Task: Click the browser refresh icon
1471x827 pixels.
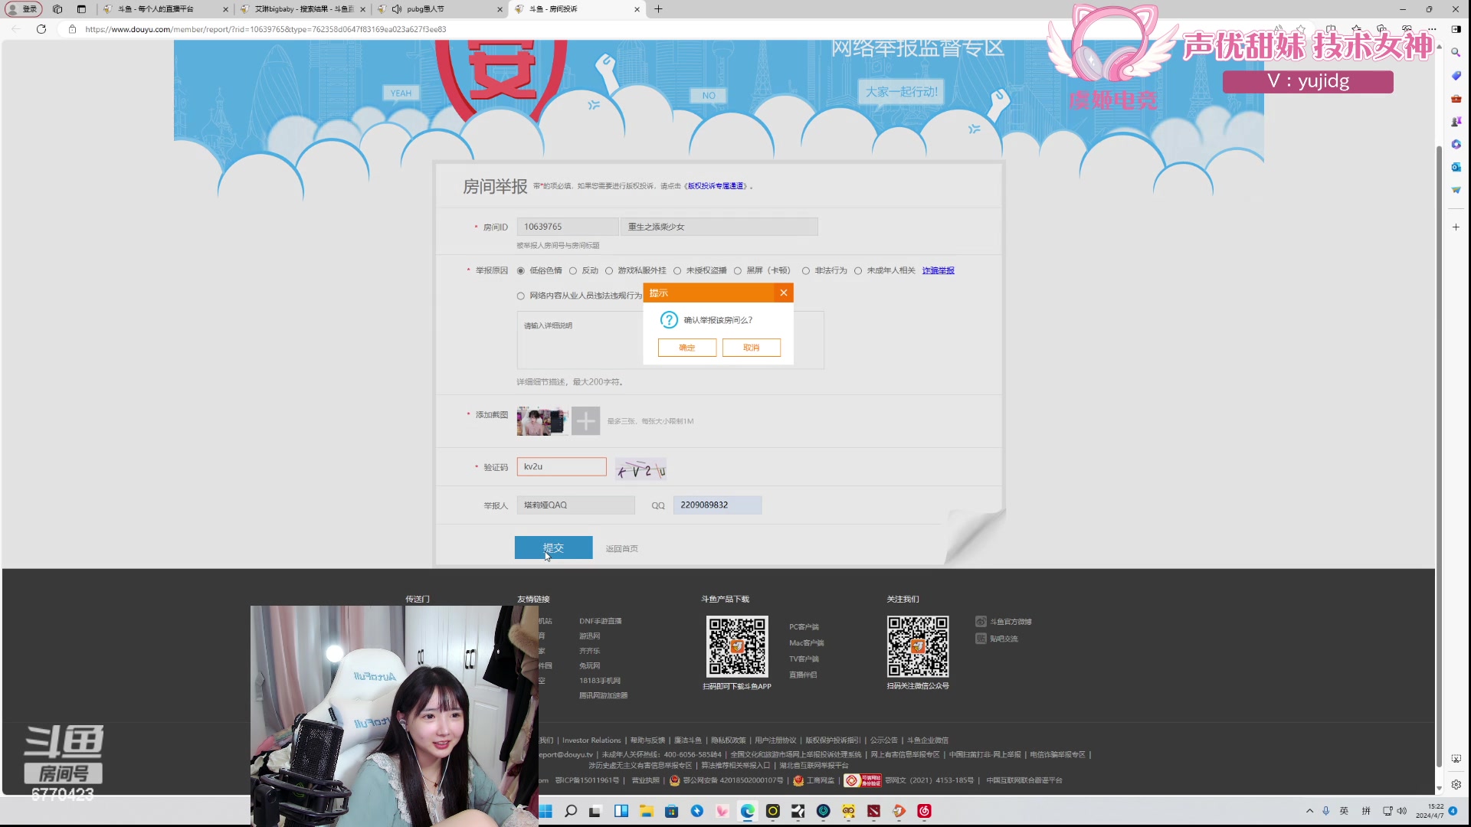Action: (x=41, y=29)
